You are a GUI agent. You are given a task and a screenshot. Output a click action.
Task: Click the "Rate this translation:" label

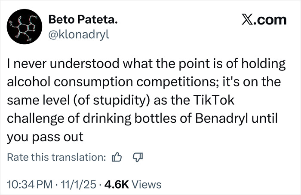coord(56,158)
